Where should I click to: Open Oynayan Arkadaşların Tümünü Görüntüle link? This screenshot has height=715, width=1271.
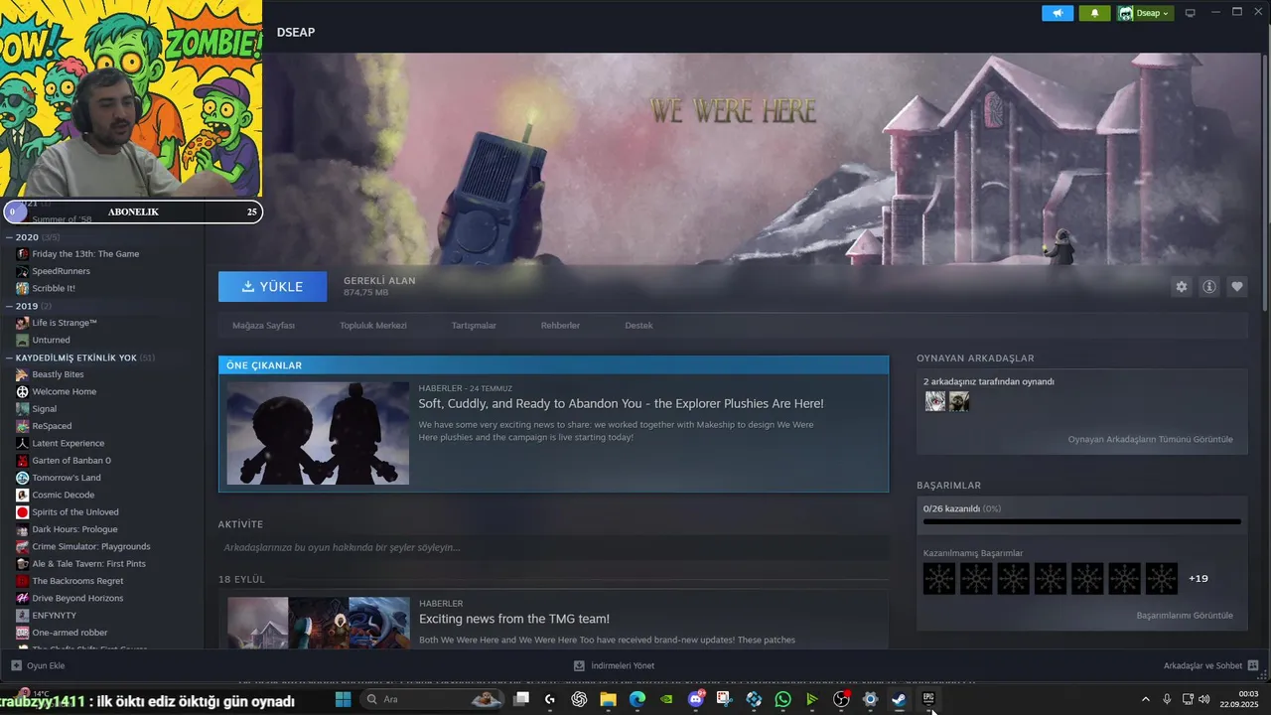[x=1150, y=439]
